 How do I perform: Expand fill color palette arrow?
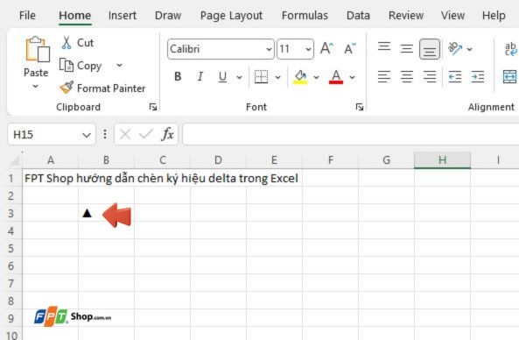(317, 77)
